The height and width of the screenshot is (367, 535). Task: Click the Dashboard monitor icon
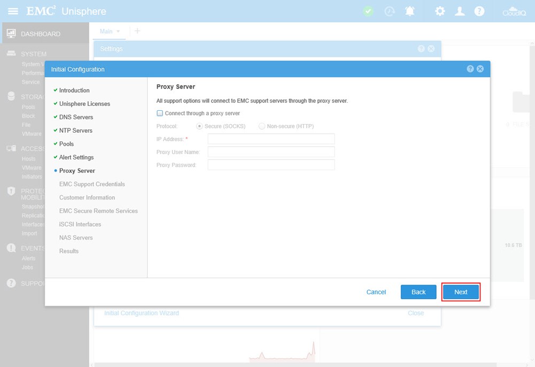pos(11,34)
